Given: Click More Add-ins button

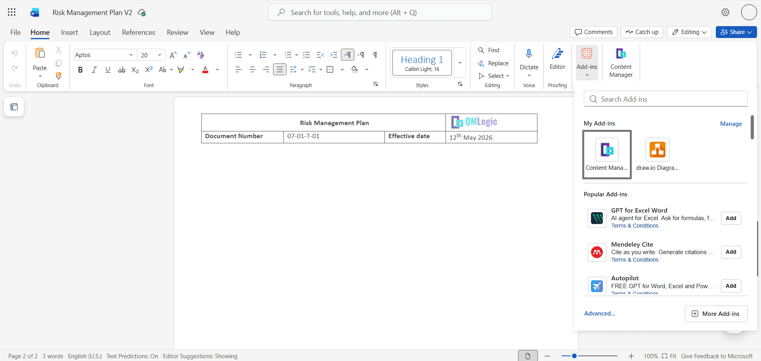Looking at the screenshot, I should coord(716,314).
